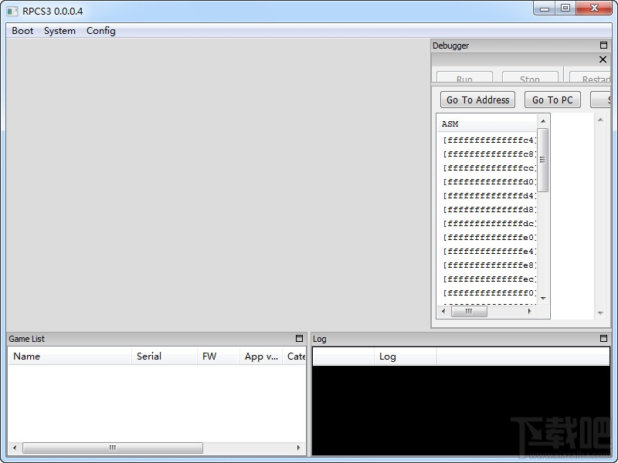
Task: Click ASM list scroll down arrow
Action: point(543,299)
